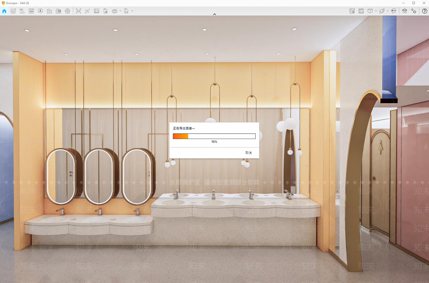Open the Video Editor reel icon
Image resolution: width=429 pixels, height=283 pixels.
[68, 11]
